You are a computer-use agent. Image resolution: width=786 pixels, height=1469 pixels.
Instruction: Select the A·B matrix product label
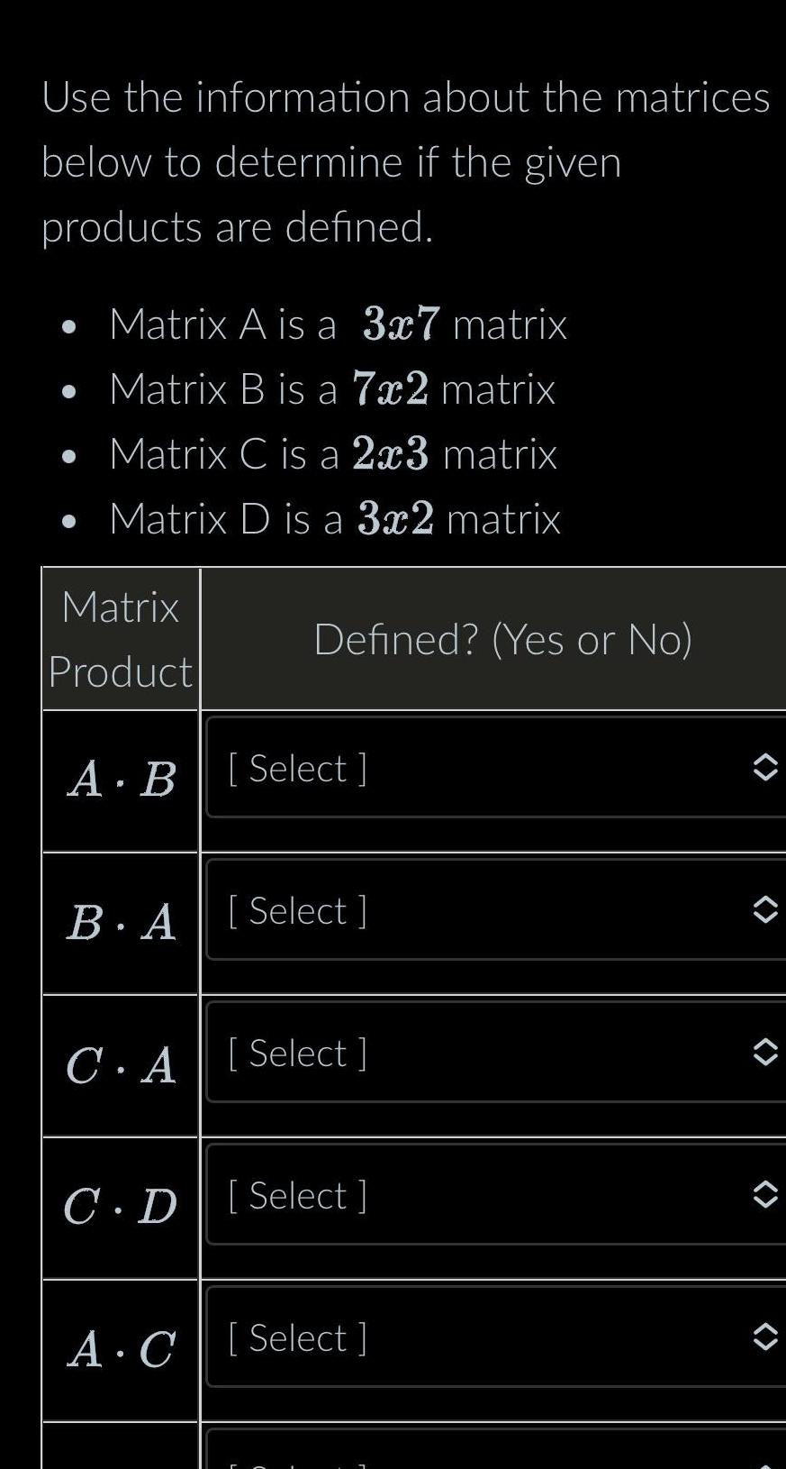[120, 780]
